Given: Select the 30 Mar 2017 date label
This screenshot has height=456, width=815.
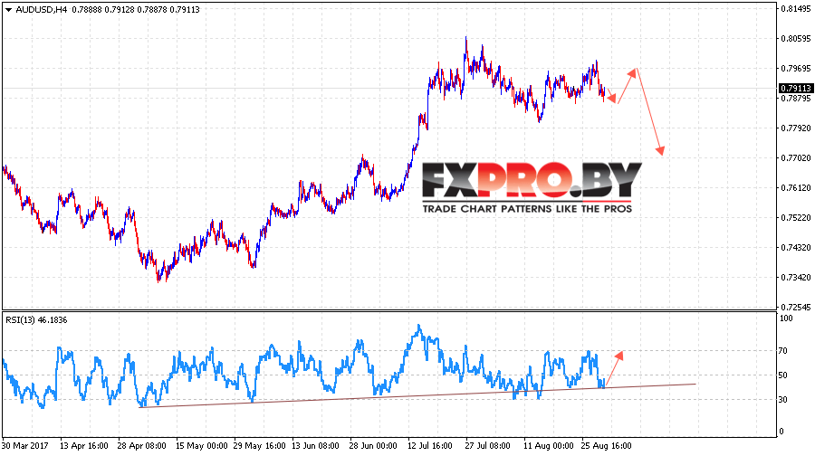Looking at the screenshot, I should (25, 446).
